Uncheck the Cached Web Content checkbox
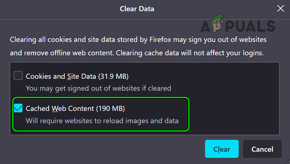The image size is (290, 164). click(x=18, y=108)
